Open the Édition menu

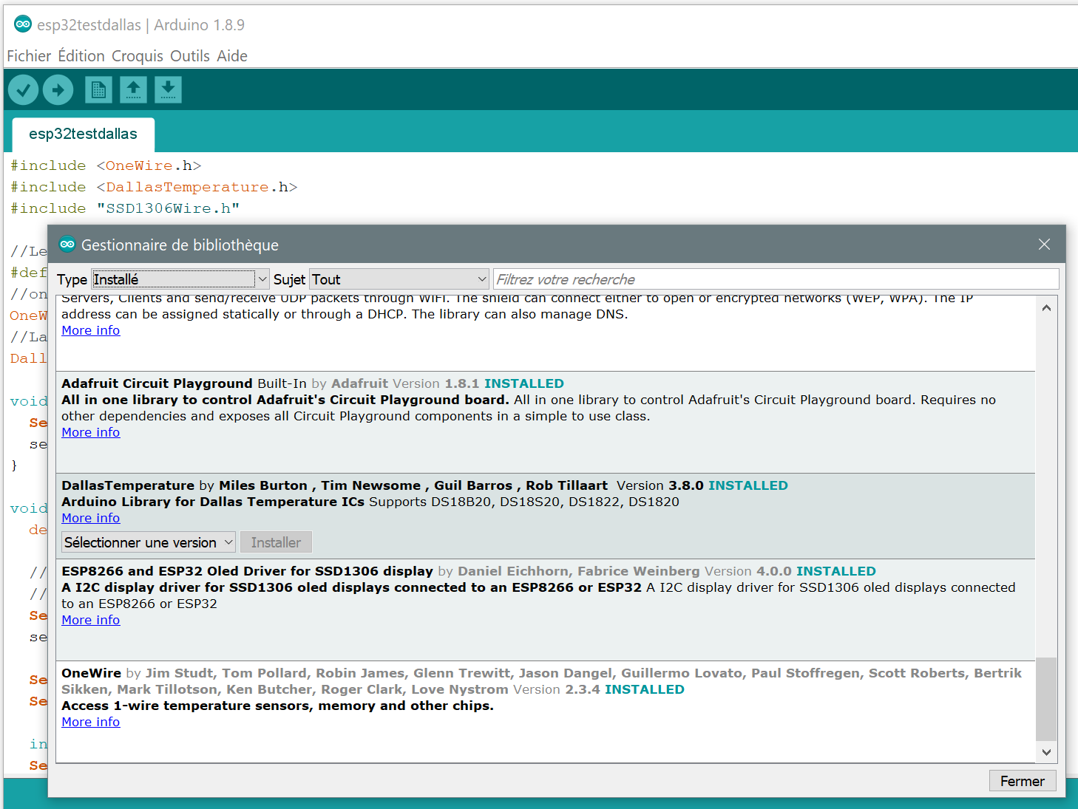pyautogui.click(x=81, y=56)
